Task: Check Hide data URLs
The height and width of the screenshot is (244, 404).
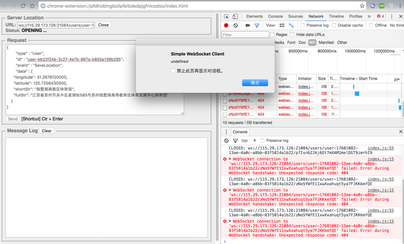Action: pos(292,34)
